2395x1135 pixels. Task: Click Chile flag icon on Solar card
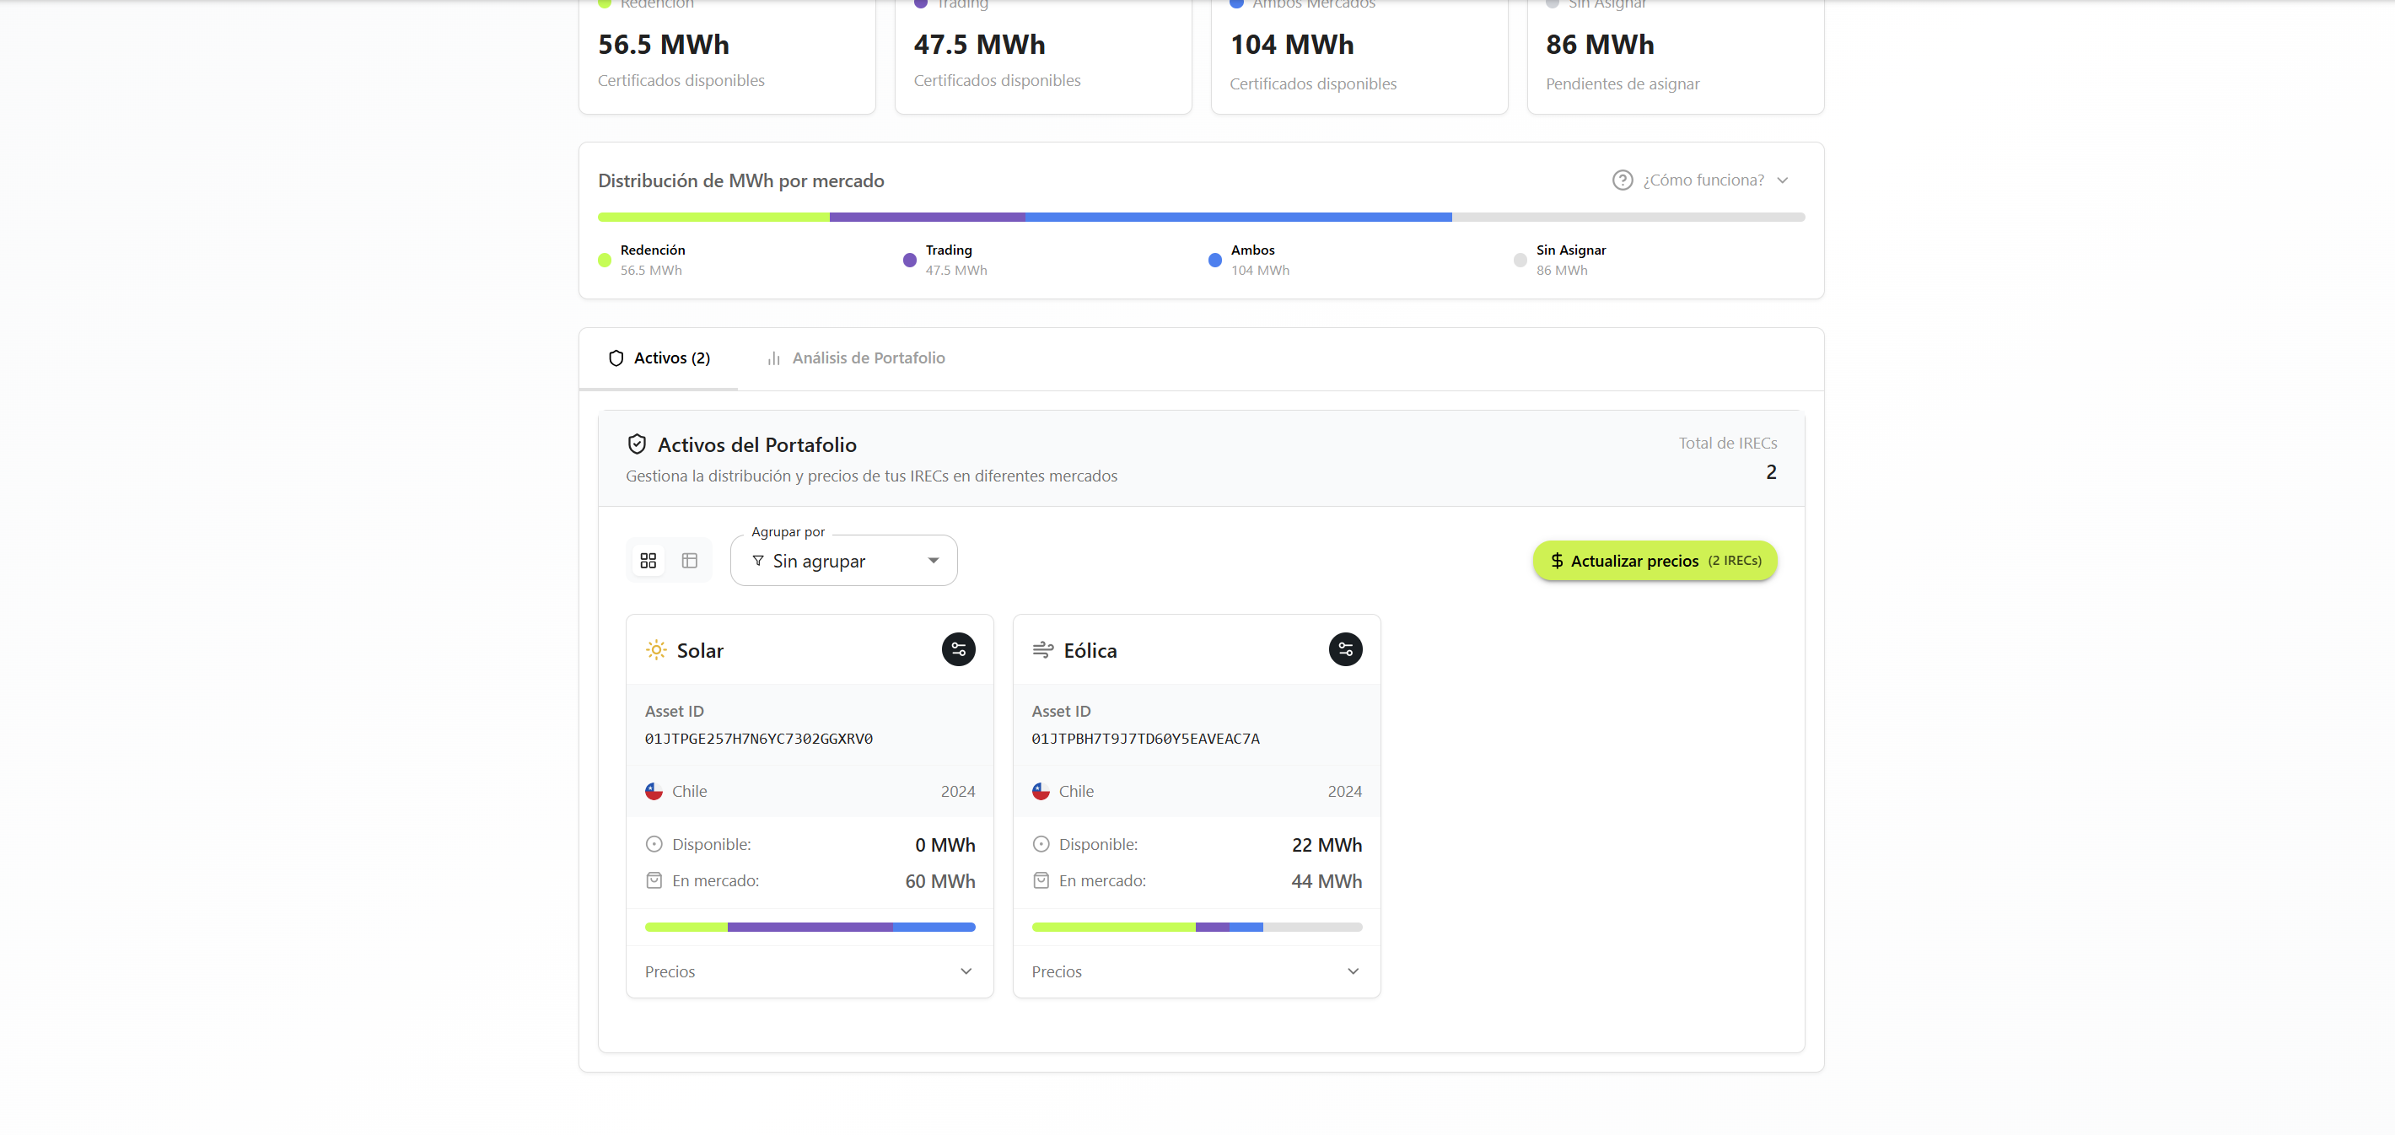(x=654, y=791)
